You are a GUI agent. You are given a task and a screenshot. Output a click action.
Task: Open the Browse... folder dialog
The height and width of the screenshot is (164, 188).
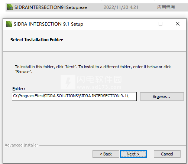[162, 96]
